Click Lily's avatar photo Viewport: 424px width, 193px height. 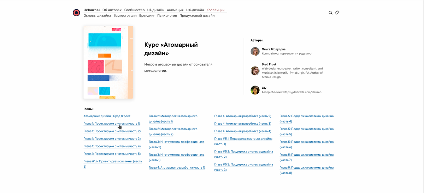255,90
